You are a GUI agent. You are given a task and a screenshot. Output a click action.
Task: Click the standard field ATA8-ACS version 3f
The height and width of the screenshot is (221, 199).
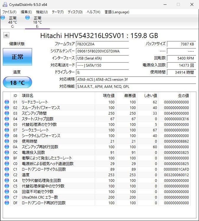tap(136, 79)
